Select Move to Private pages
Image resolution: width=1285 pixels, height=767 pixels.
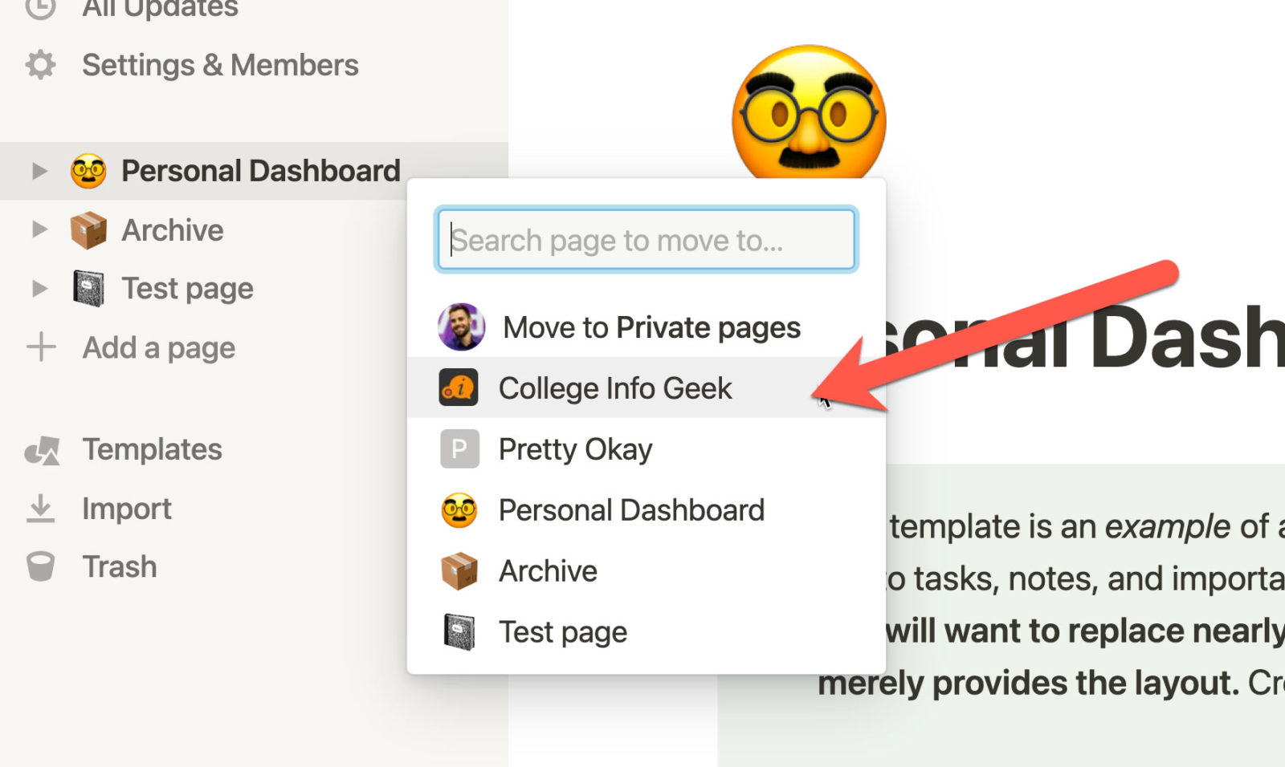[651, 327]
